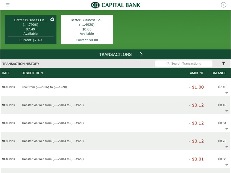Expand the transaction row with $8.49 balance
The image size is (231, 173).
click(227, 111)
